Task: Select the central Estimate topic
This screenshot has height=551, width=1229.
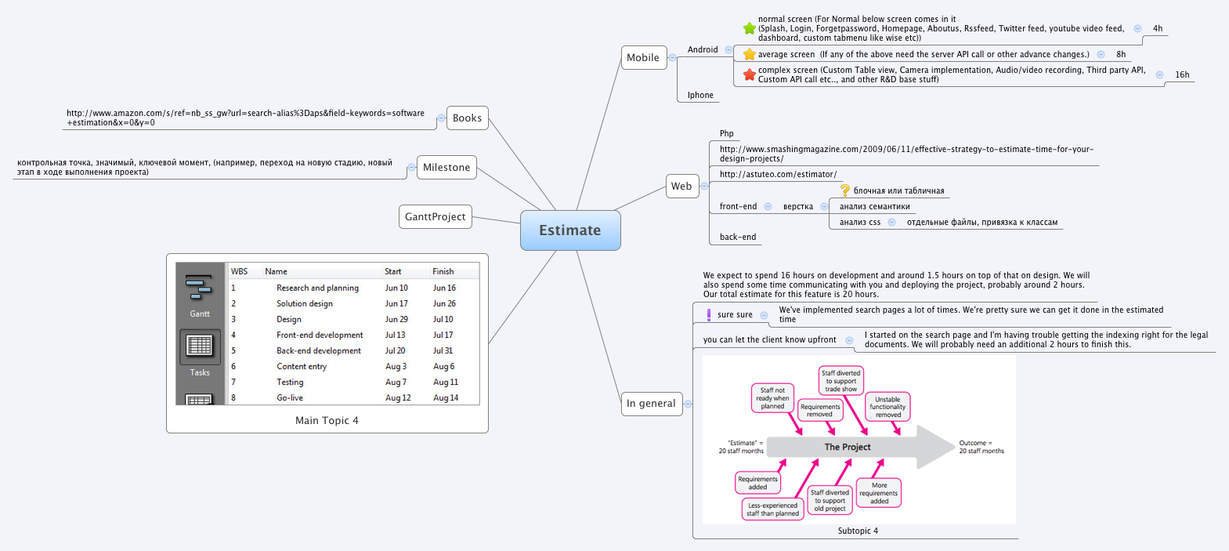Action: (570, 230)
